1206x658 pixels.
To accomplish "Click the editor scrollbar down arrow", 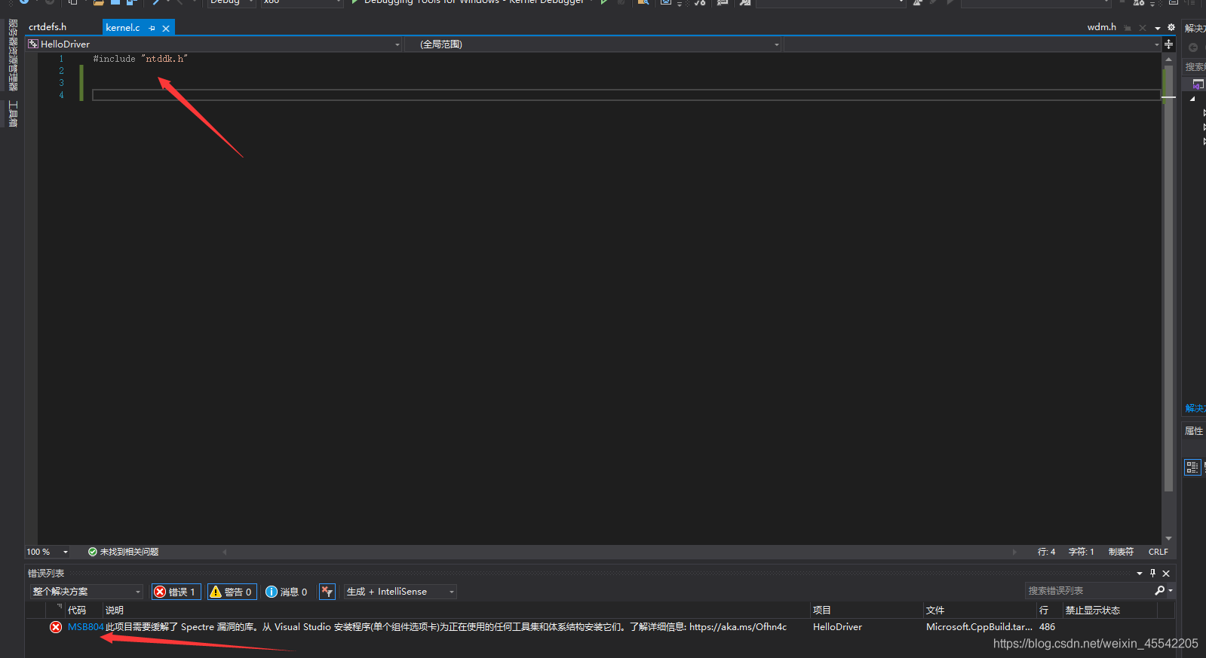I will (1168, 538).
